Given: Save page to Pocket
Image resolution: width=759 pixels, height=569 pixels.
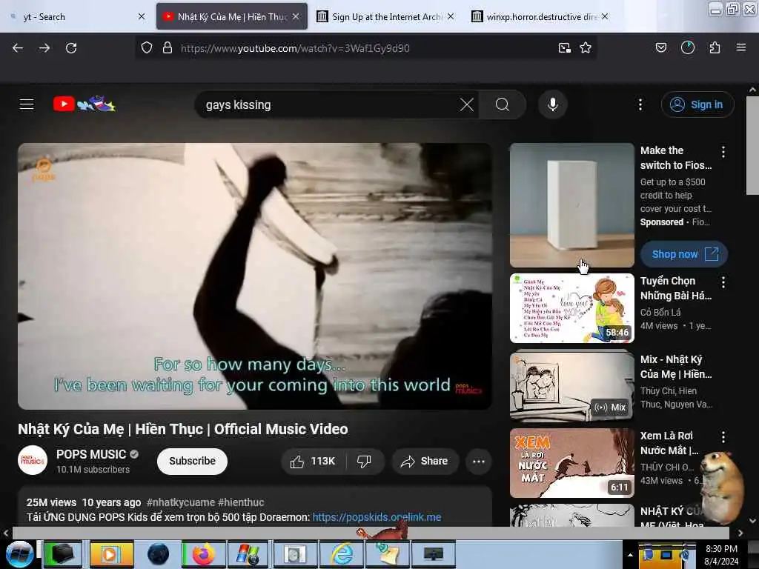Looking at the screenshot, I should pyautogui.click(x=661, y=47).
